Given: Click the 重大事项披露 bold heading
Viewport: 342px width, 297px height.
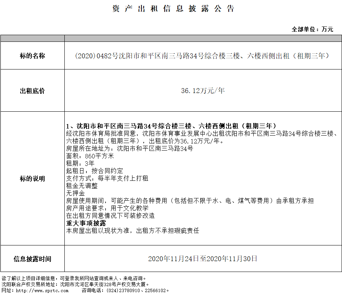Looking at the screenshot, I should point(86,223).
